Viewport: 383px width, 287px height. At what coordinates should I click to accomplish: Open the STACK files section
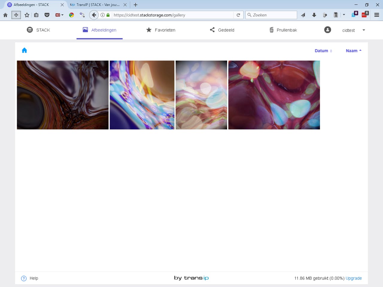[38, 30]
